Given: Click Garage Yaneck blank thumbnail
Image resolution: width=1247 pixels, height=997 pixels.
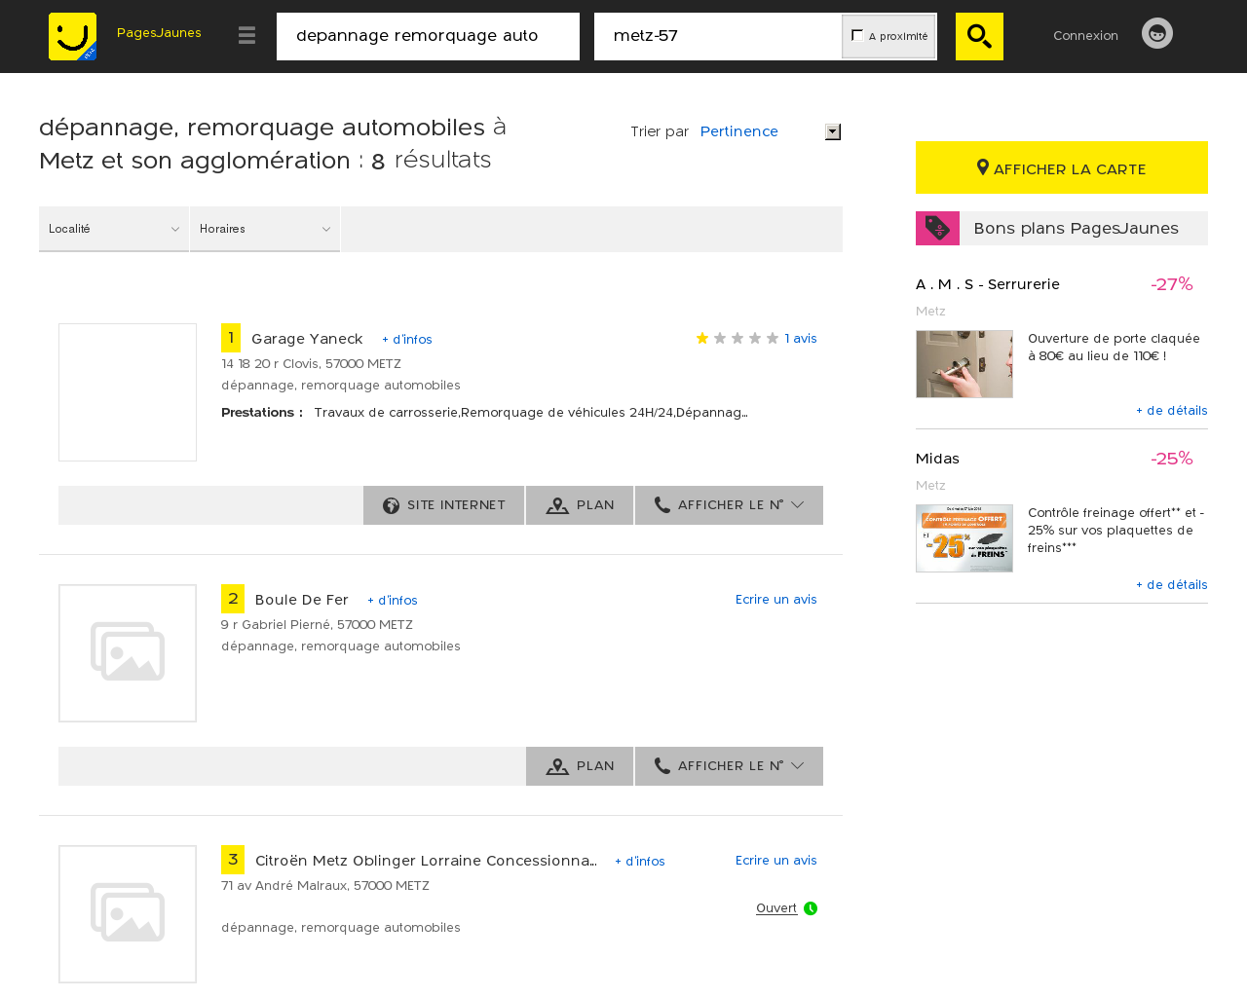Looking at the screenshot, I should 128,392.
